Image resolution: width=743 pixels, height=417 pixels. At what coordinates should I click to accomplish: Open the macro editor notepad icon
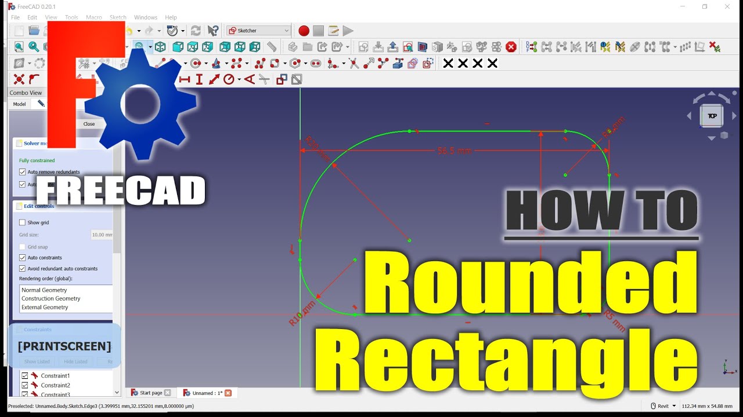[x=333, y=31]
